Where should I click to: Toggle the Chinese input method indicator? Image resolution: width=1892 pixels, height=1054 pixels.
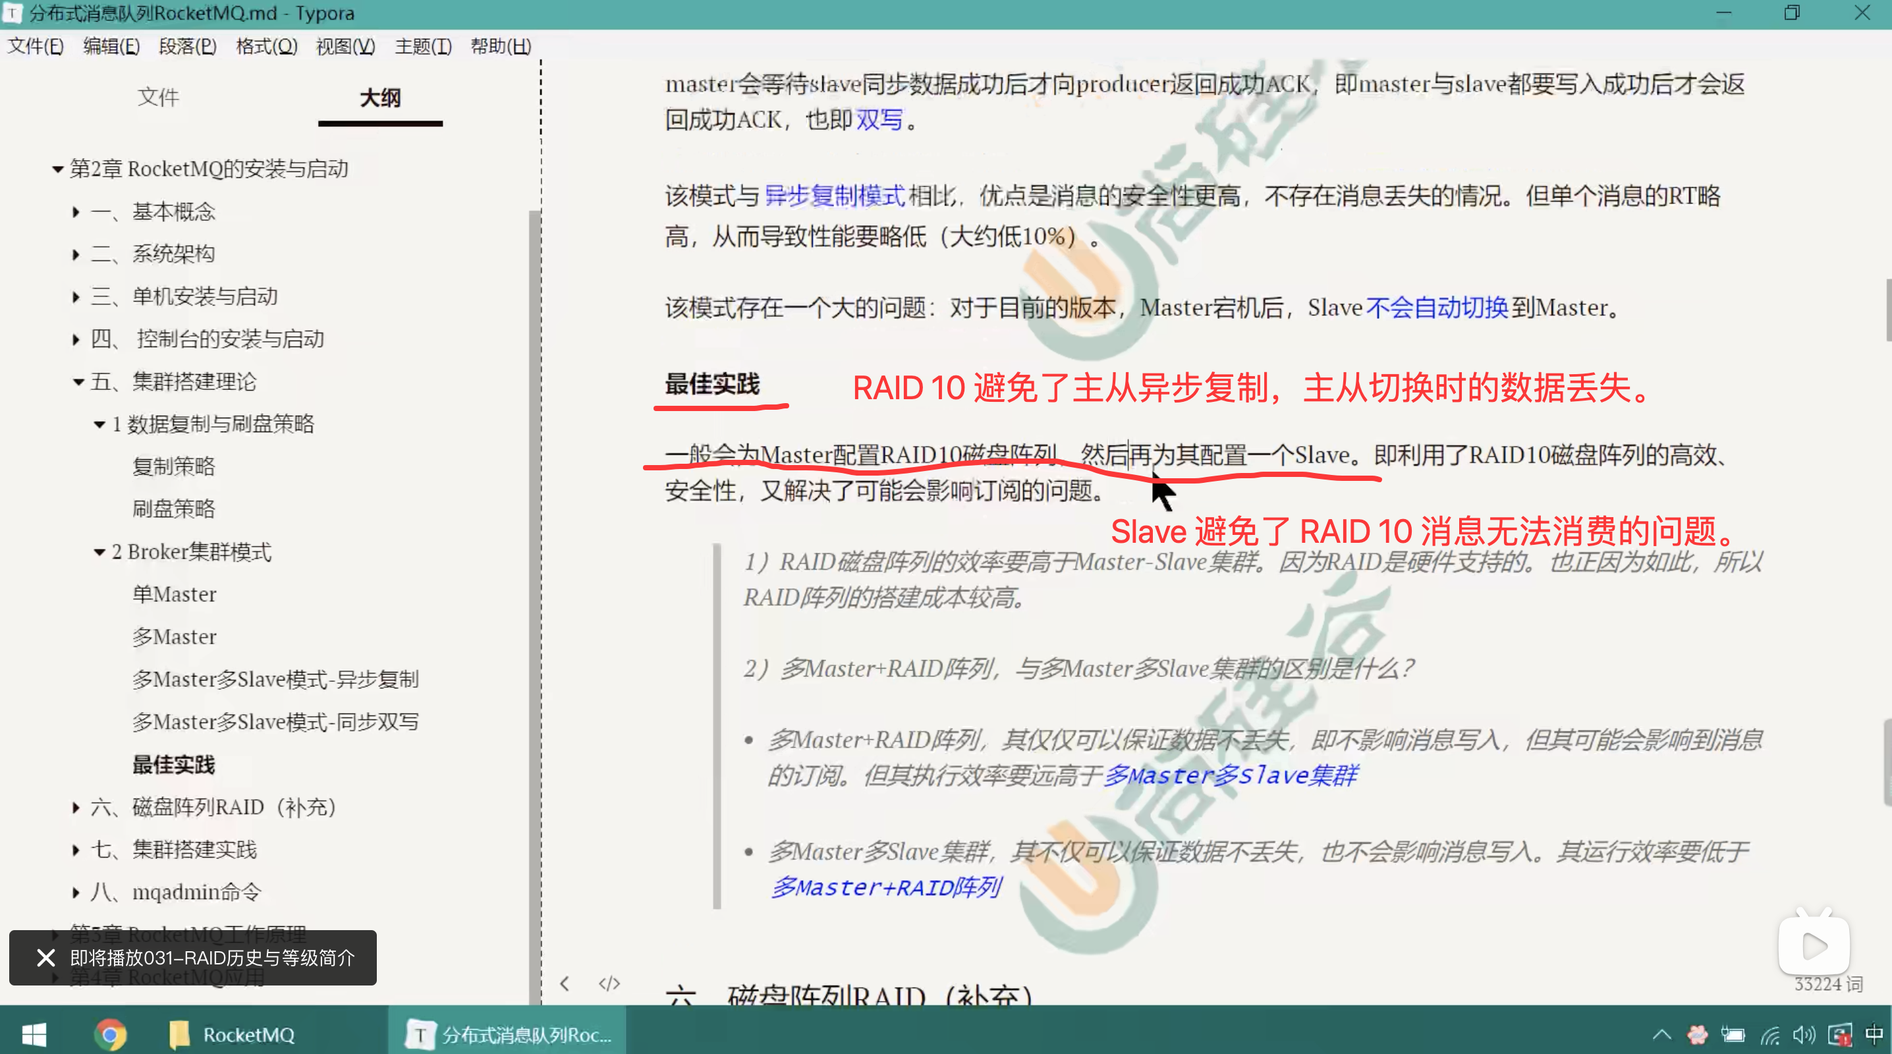(x=1873, y=1034)
